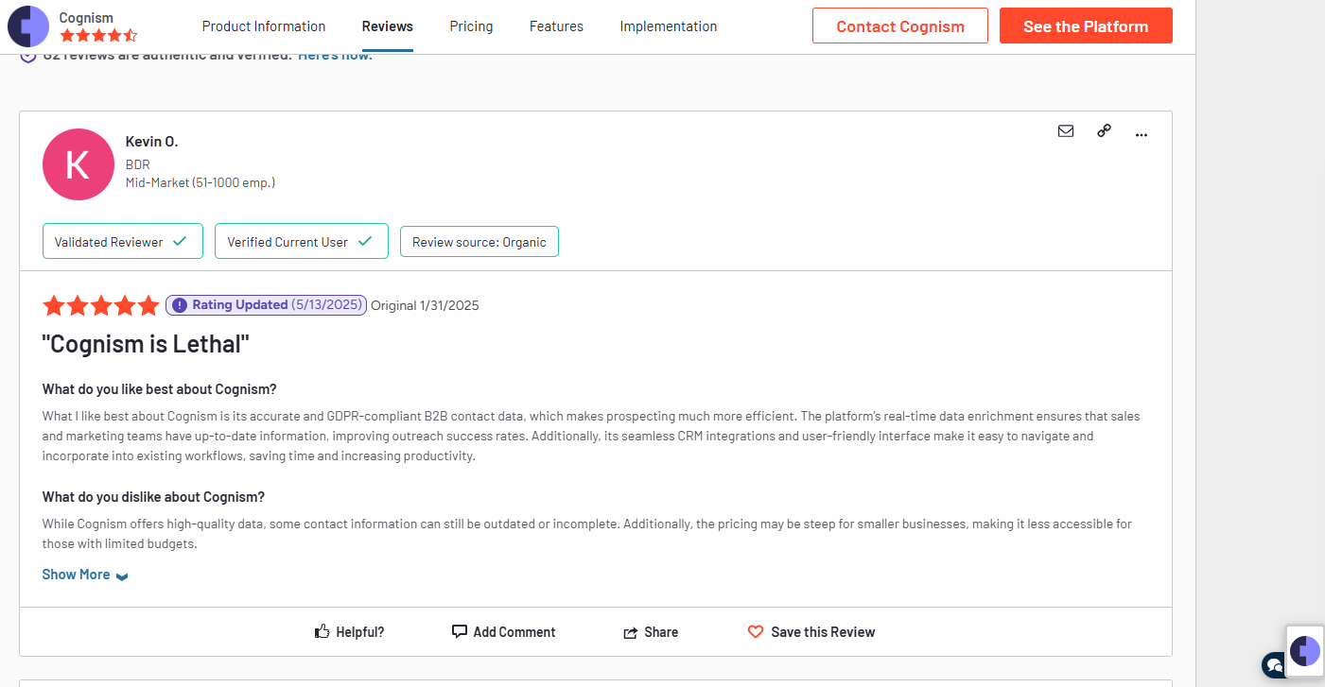
Task: Click the five-star review rating
Action: tap(101, 305)
